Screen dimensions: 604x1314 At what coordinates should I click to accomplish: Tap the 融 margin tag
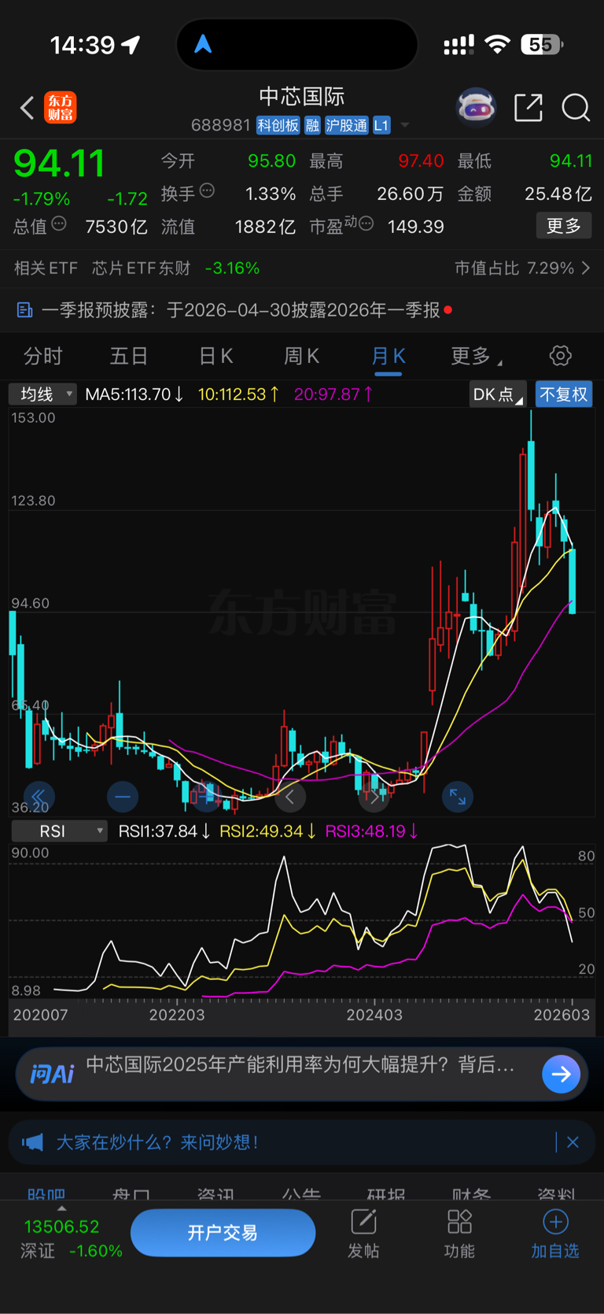coord(312,125)
